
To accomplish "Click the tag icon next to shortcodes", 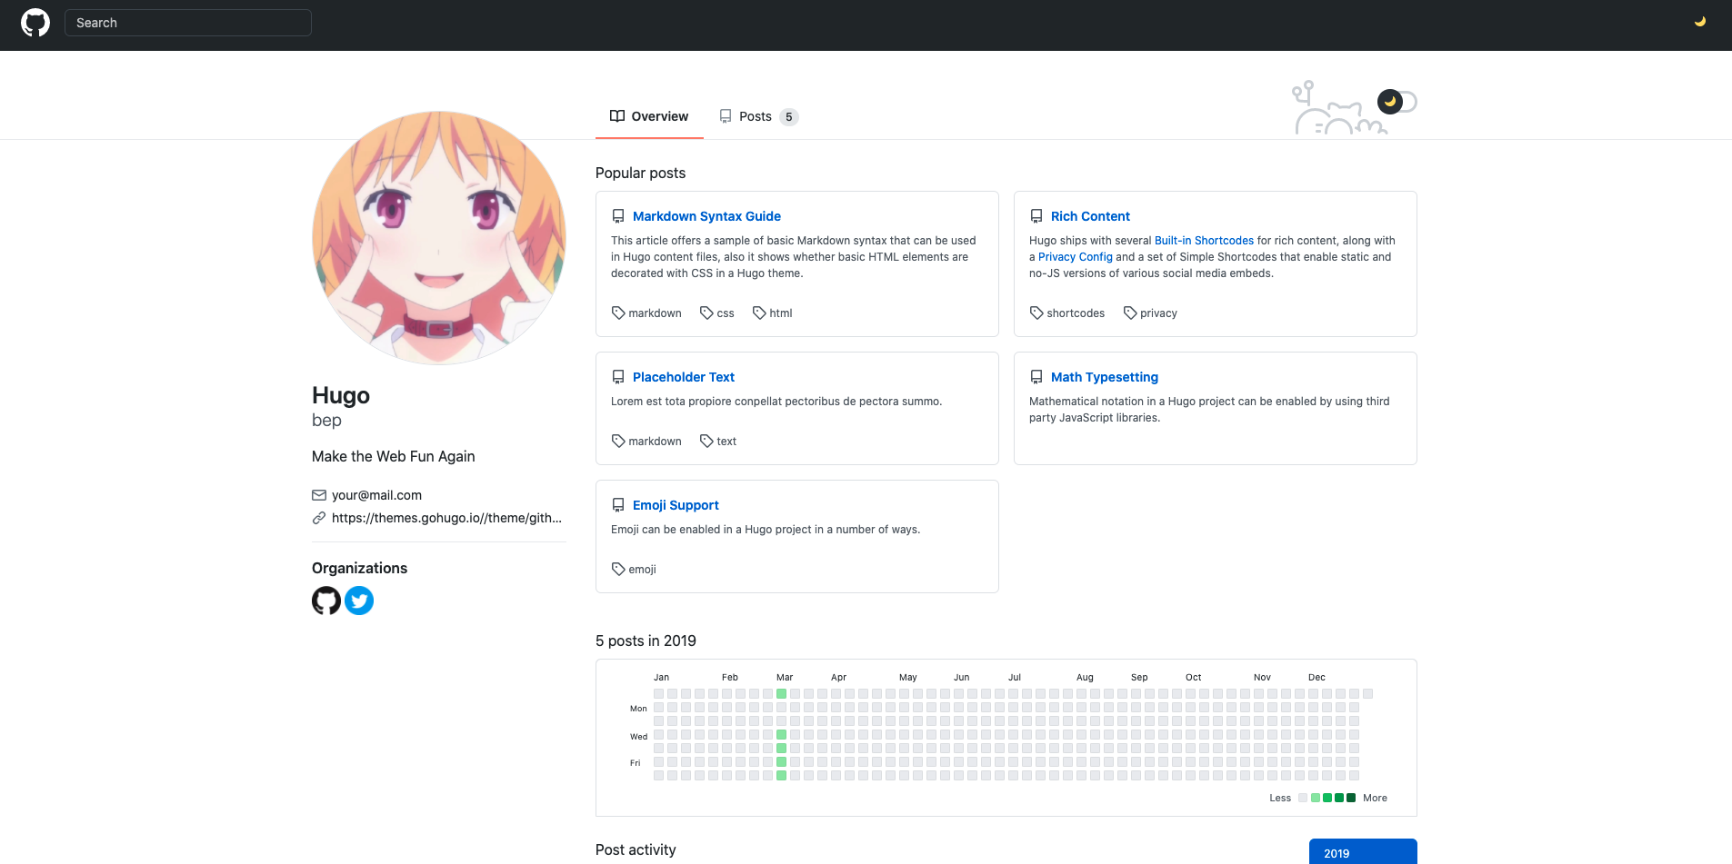I will click(1036, 313).
